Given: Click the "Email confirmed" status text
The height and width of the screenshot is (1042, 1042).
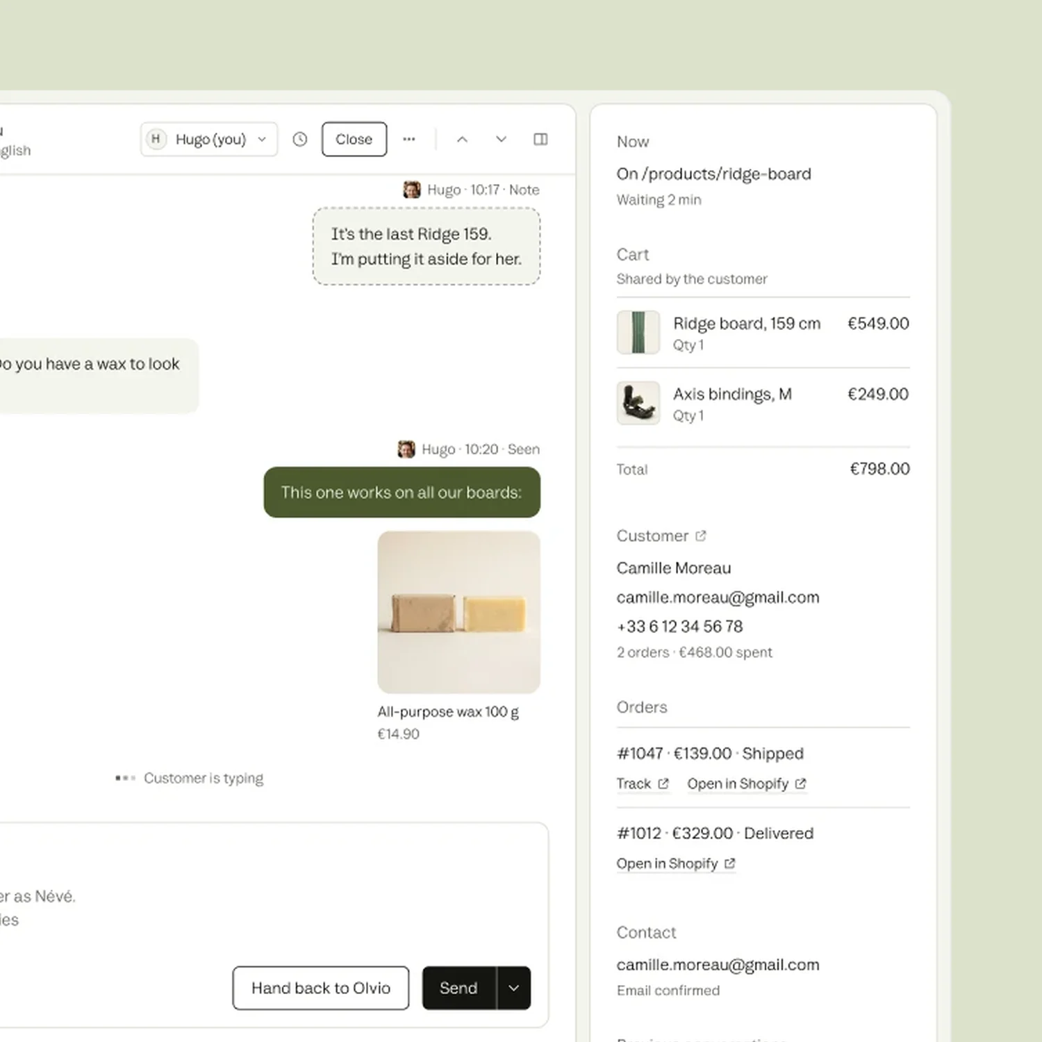Looking at the screenshot, I should (668, 991).
